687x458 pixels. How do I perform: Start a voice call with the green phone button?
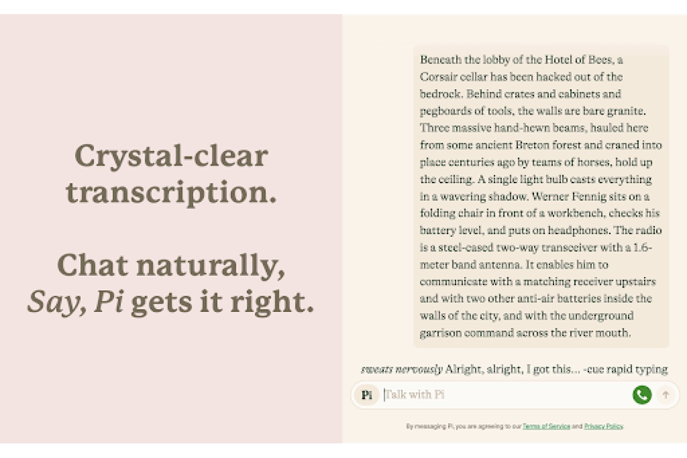642,395
